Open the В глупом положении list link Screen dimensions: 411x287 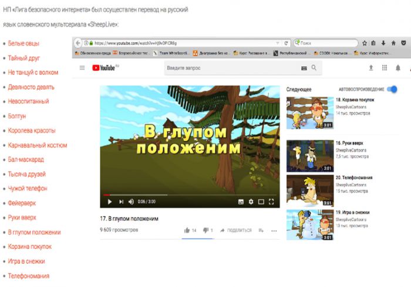click(x=34, y=232)
